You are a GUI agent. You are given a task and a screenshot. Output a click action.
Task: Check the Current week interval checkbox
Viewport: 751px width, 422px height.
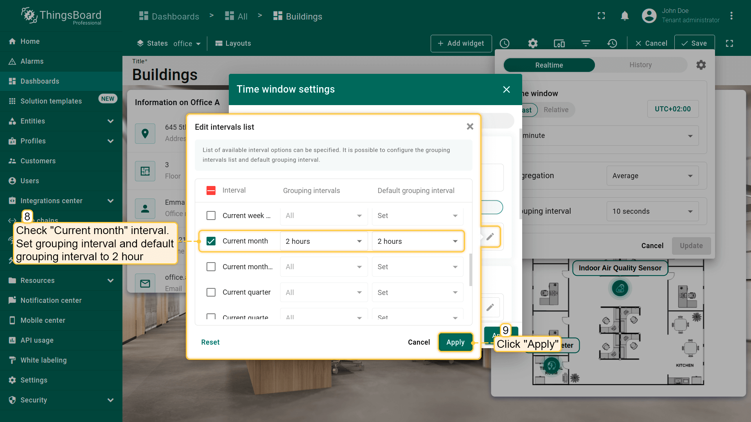211,216
